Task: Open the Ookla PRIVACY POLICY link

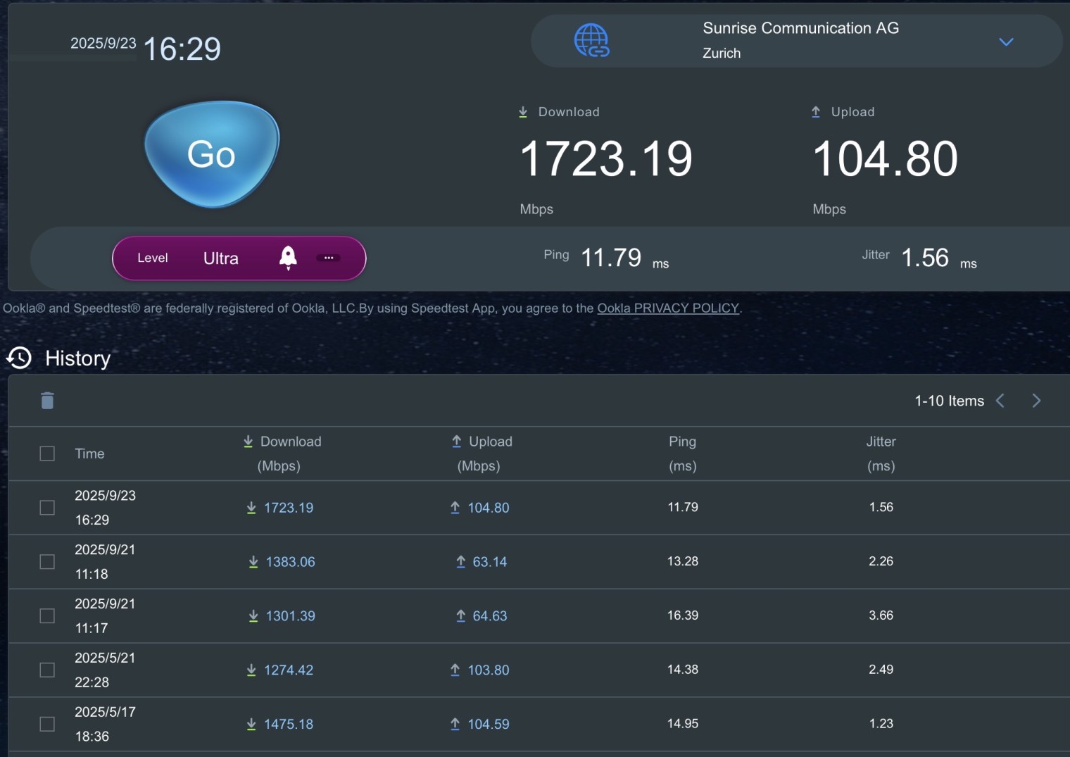Action: [x=667, y=308]
